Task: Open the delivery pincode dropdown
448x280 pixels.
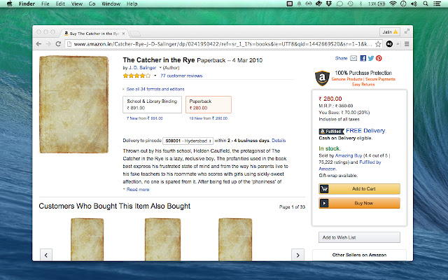Action: (188, 141)
